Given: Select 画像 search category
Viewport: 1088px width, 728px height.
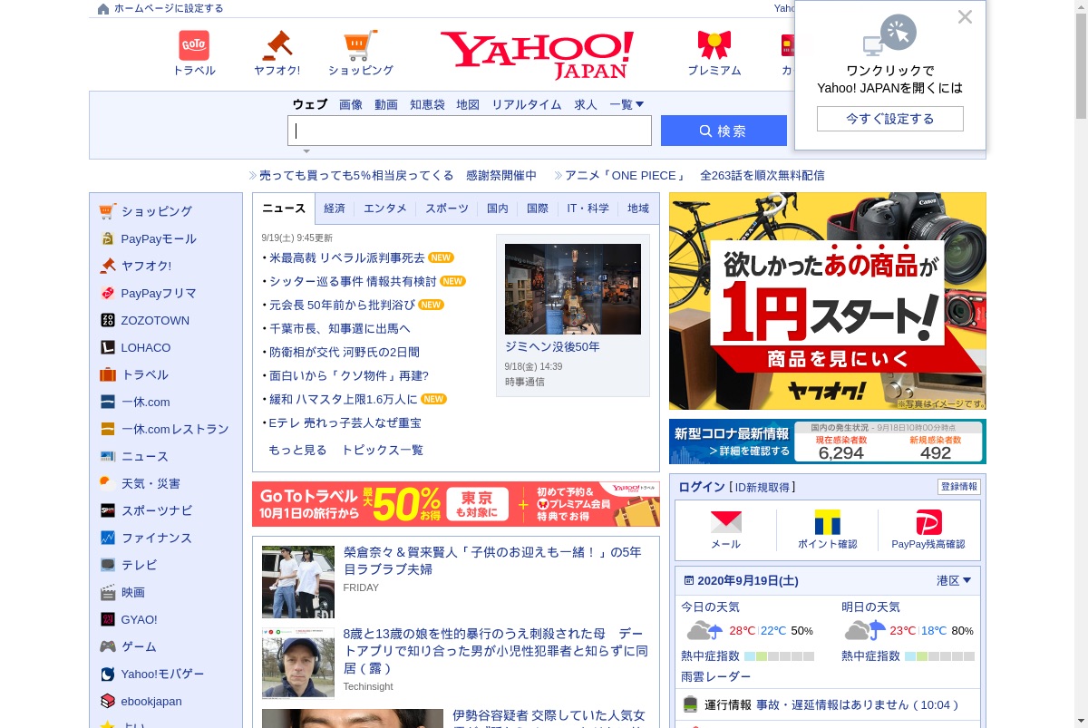Looking at the screenshot, I should click(351, 104).
